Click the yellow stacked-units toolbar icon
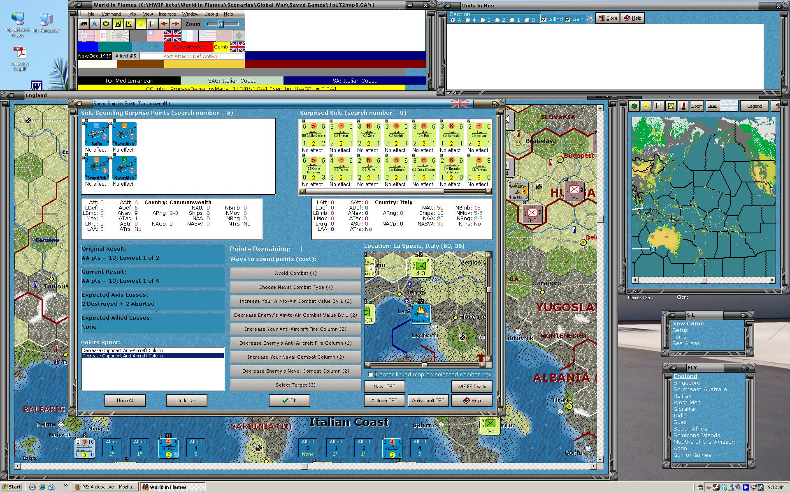 (129, 24)
